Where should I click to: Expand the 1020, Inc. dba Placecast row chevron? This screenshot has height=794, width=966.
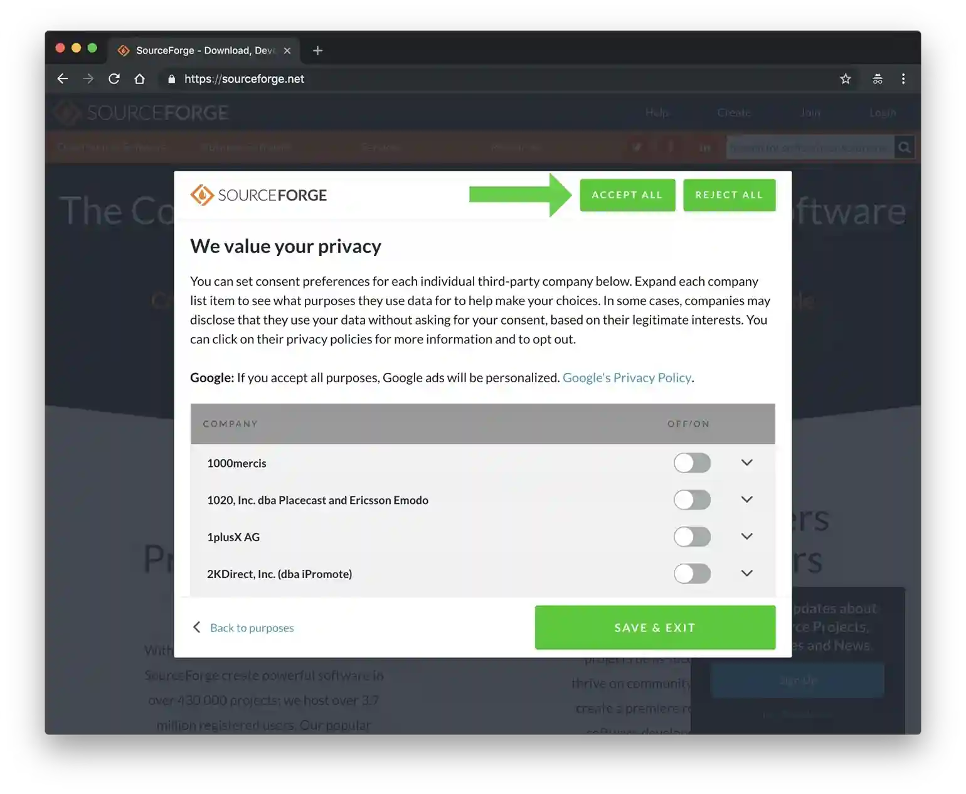[x=746, y=500]
